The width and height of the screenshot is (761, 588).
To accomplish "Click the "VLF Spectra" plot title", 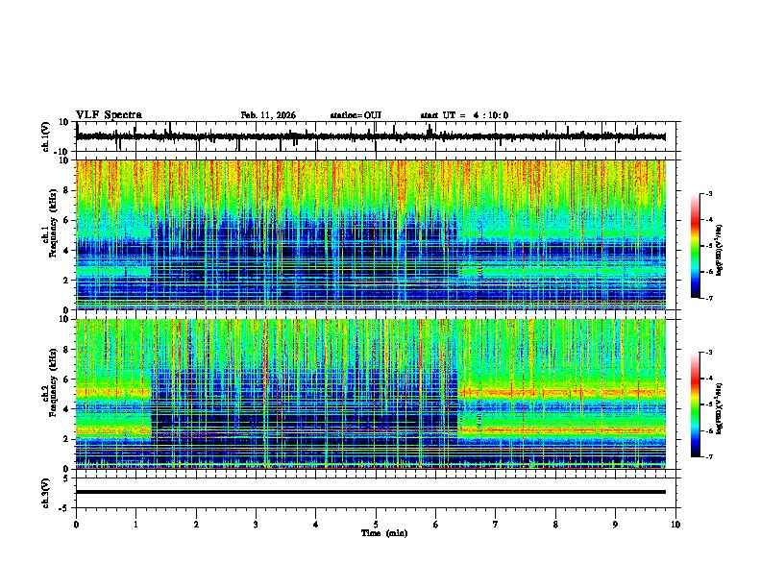I will 109,115.
